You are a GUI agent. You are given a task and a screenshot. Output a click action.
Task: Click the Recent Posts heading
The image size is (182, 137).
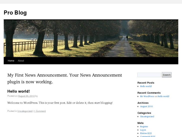pyautogui.click(x=146, y=83)
